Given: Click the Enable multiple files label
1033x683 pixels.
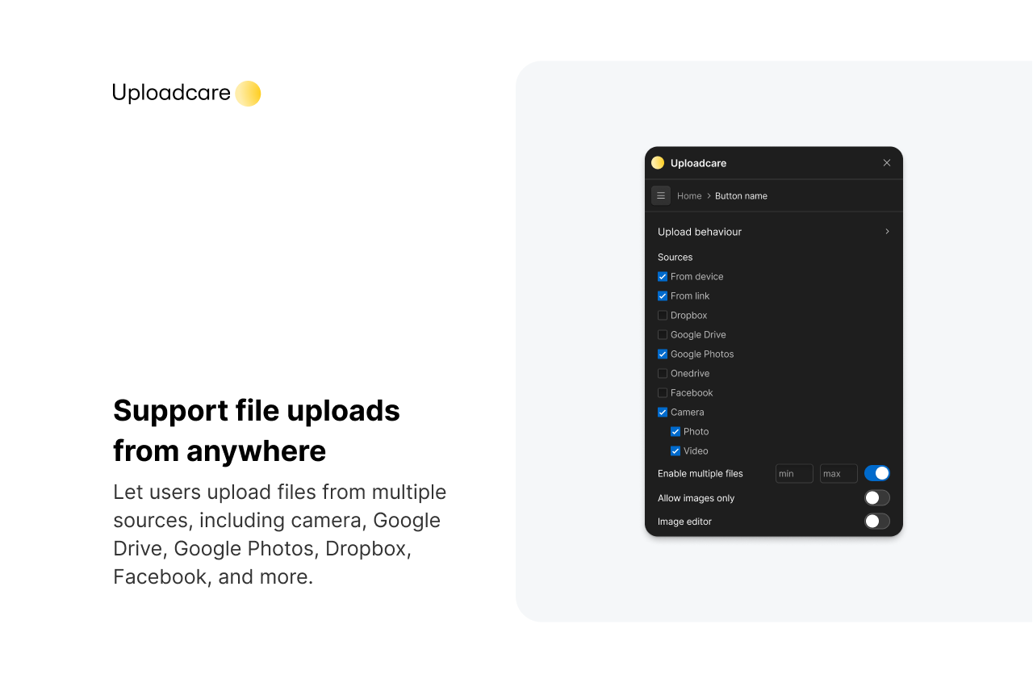Looking at the screenshot, I should point(701,474).
